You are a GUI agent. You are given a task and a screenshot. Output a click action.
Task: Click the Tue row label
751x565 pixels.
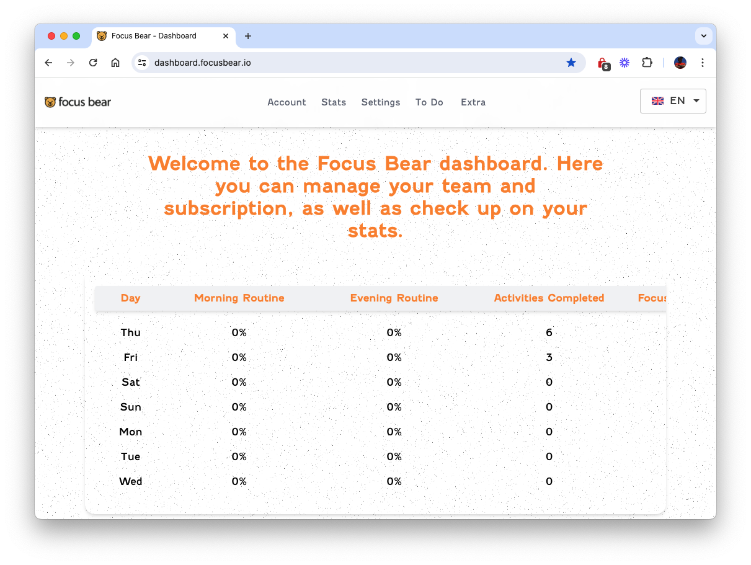coord(131,456)
